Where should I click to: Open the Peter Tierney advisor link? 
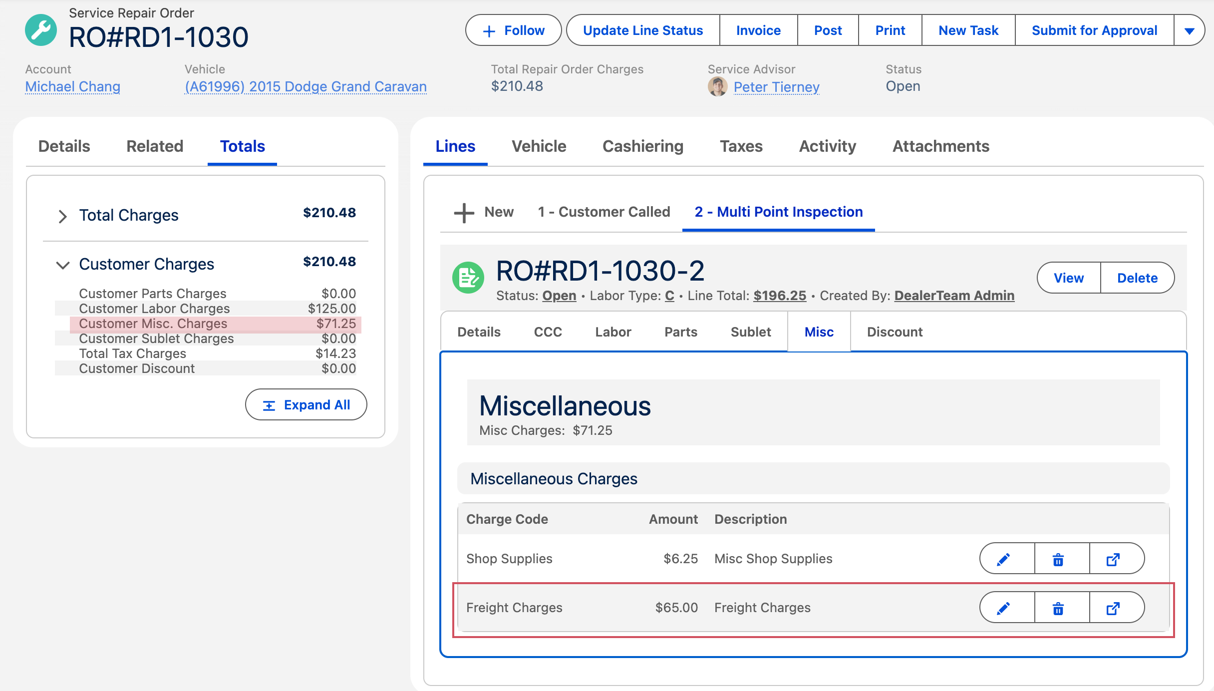coord(776,87)
